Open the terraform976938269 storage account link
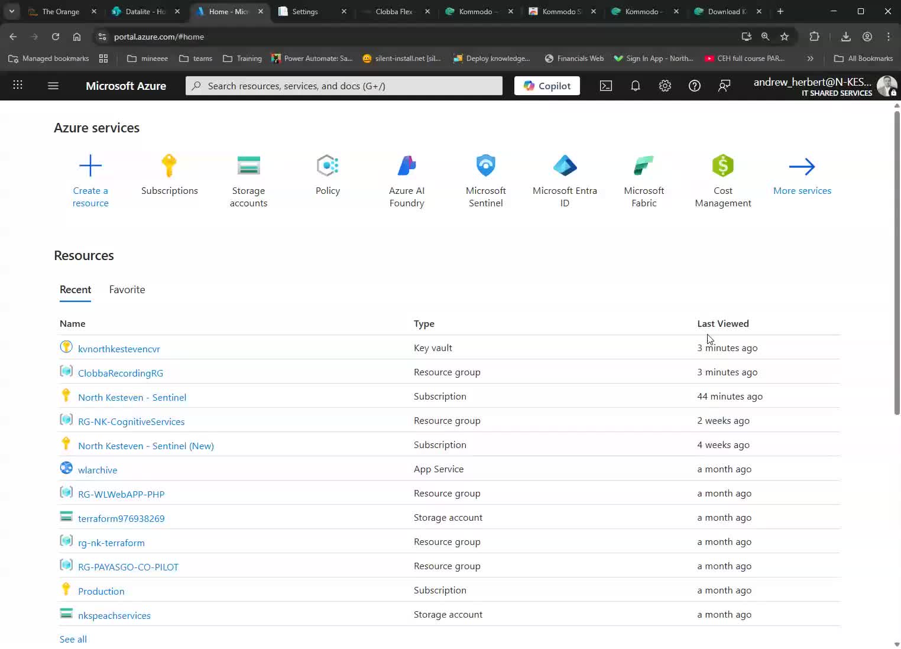 [x=121, y=518]
